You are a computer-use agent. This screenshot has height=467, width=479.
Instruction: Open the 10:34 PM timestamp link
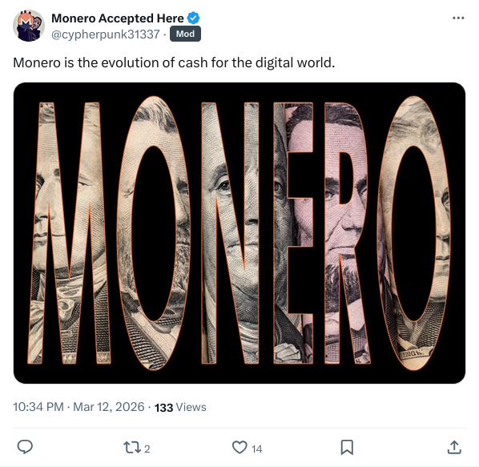click(38, 407)
